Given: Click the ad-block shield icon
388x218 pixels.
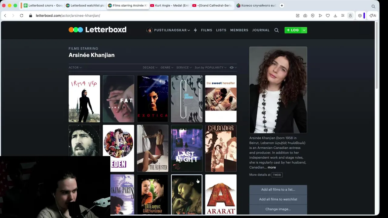Looking at the screenshot, I should pyautogui.click(x=313, y=15).
